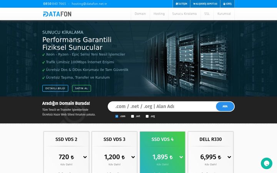Click the hosting@datafon.net.tr email link
The height and width of the screenshot is (173, 277).
[89, 4]
